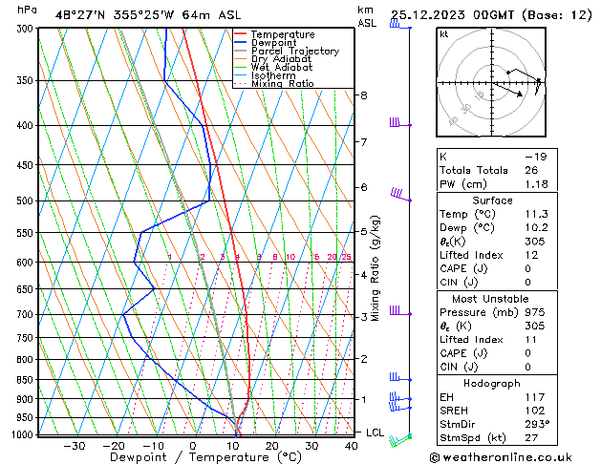Click the wind barb at 400 hPa
This screenshot has height=464, width=601.
point(400,123)
